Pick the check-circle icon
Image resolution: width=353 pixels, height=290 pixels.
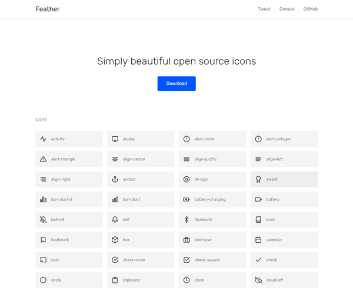[115, 260]
